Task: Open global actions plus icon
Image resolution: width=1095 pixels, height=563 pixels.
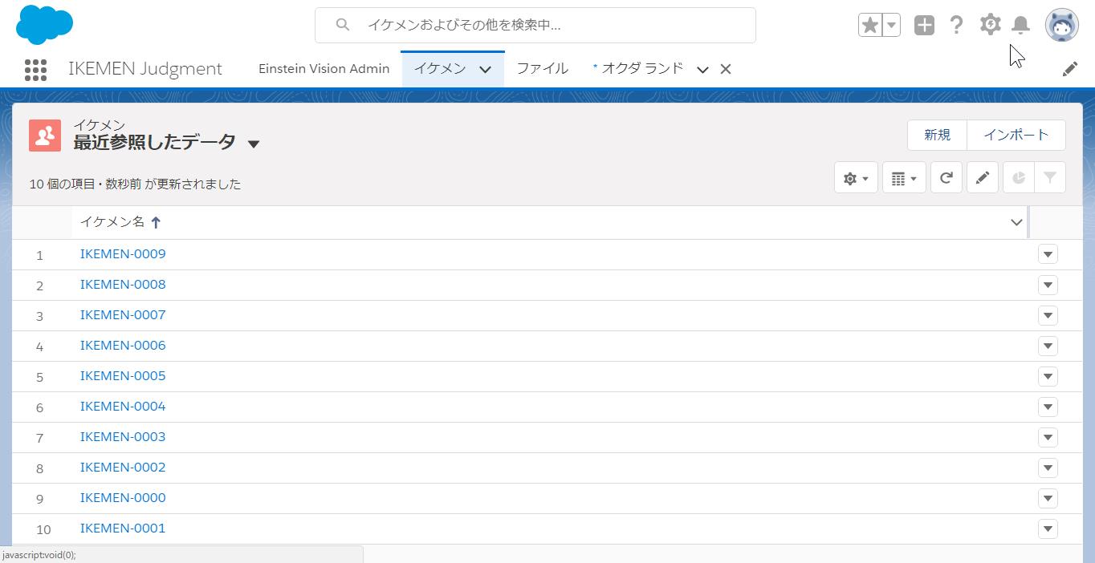Action: [924, 25]
